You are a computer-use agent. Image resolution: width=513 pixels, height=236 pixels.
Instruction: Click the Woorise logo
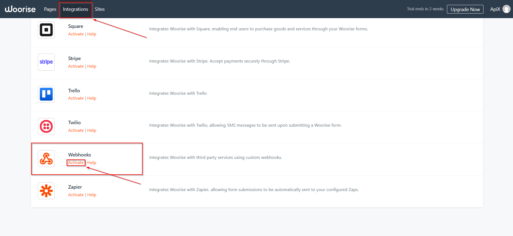(x=20, y=9)
